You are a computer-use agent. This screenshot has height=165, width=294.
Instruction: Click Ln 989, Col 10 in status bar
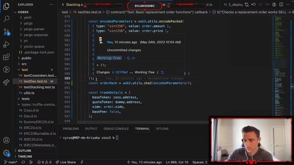click(177, 162)
